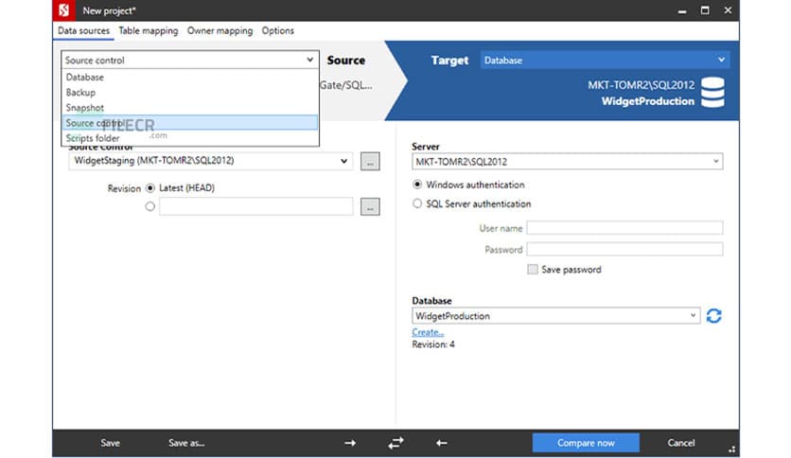
Task: Pick Scripts folder from the source type list
Action: coord(189,138)
